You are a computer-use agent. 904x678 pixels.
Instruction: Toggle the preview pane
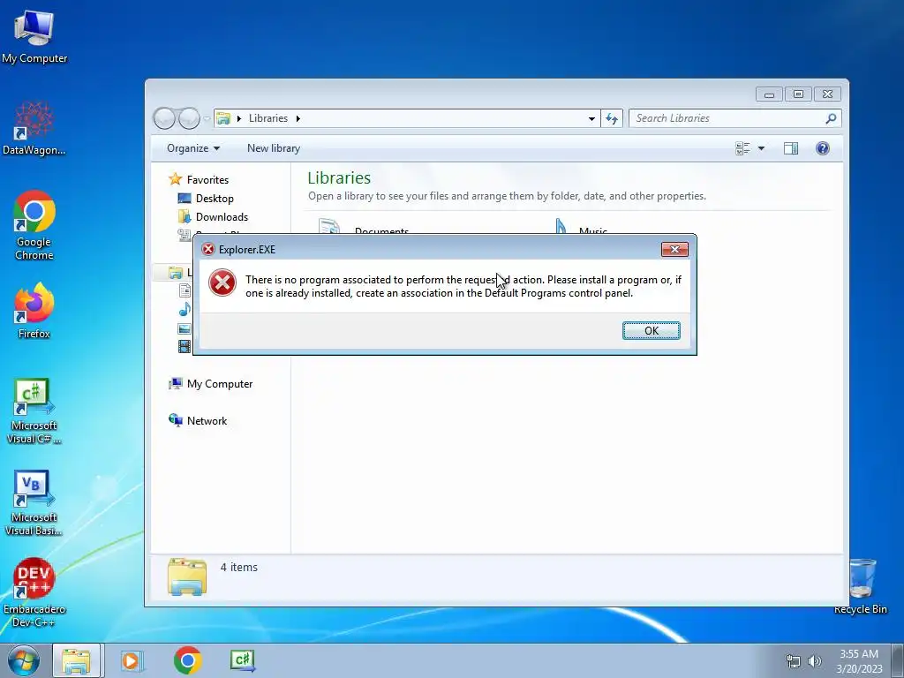pyautogui.click(x=791, y=148)
